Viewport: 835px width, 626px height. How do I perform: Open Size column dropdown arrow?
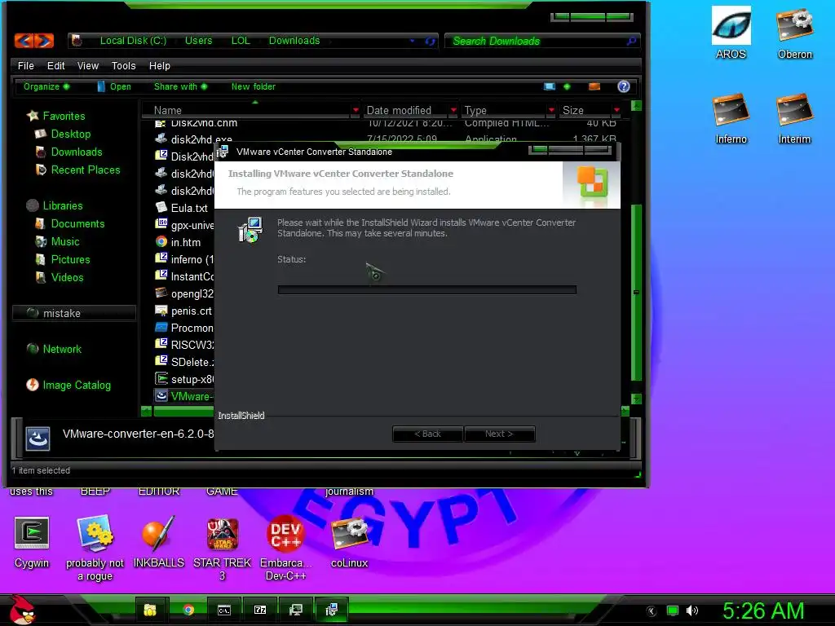point(616,110)
